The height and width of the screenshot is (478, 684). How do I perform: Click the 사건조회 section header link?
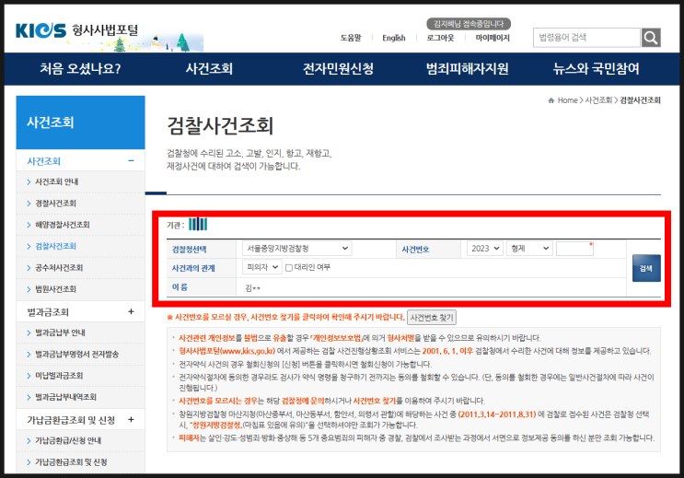point(43,161)
